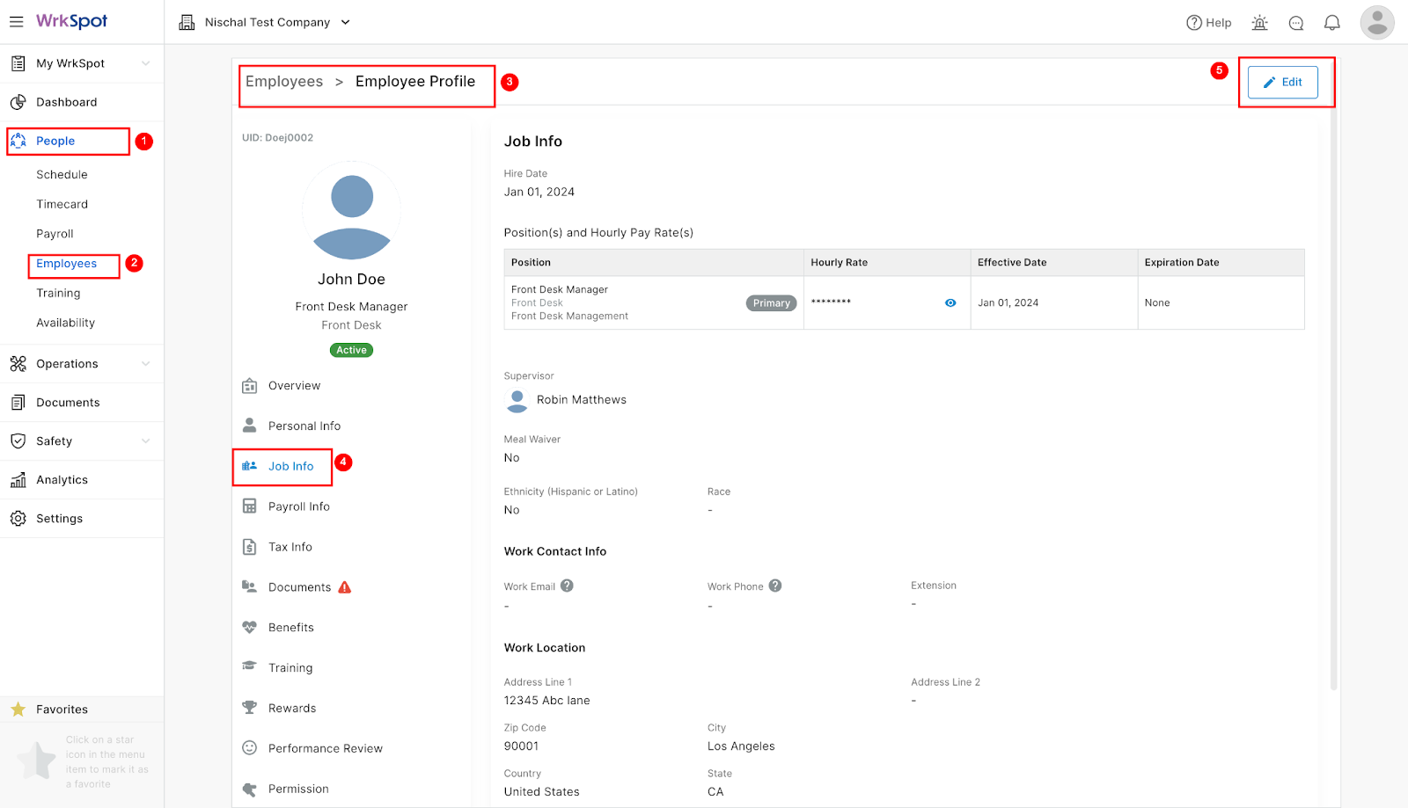Screen dimensions: 1408x808
Task: Switch to the Payroll Info tab
Action: pyautogui.click(x=298, y=506)
